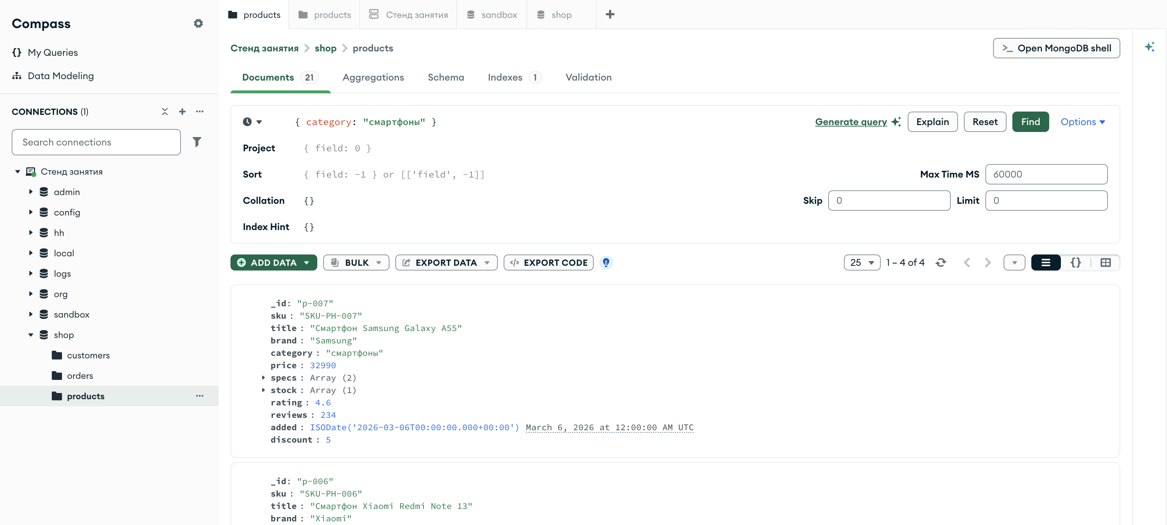The image size is (1167, 525).
Task: Click the Find button
Action: click(x=1030, y=121)
